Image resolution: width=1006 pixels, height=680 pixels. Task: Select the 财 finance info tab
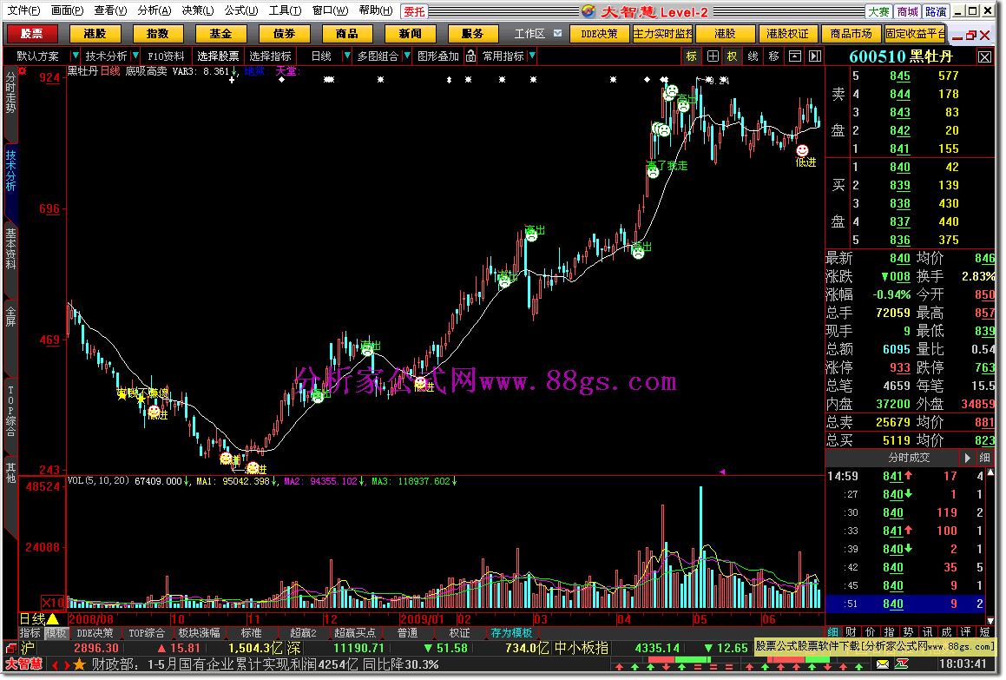[x=851, y=632]
